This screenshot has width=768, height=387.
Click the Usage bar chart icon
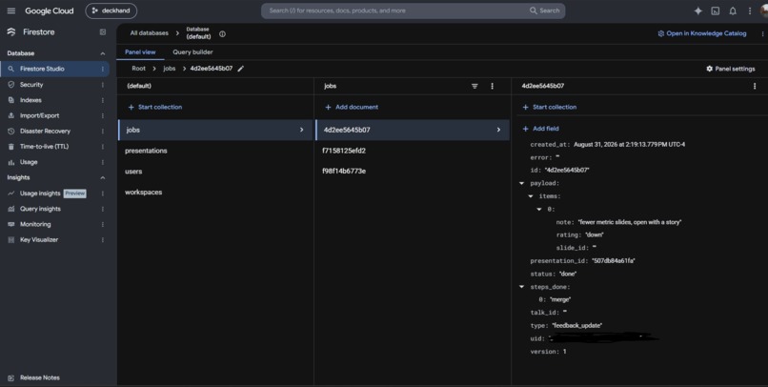(11, 162)
